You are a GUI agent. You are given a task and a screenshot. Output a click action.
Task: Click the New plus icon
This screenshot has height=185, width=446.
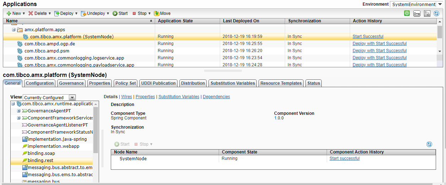[x=9, y=13]
